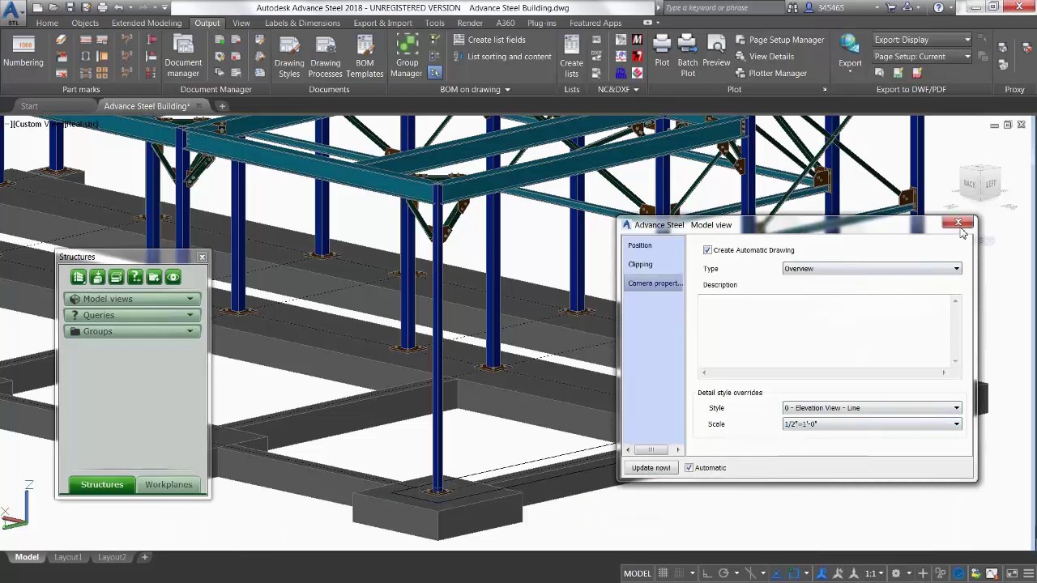Viewport: 1037px width, 583px height.
Task: Click the Plot printer icon
Action: tap(662, 45)
